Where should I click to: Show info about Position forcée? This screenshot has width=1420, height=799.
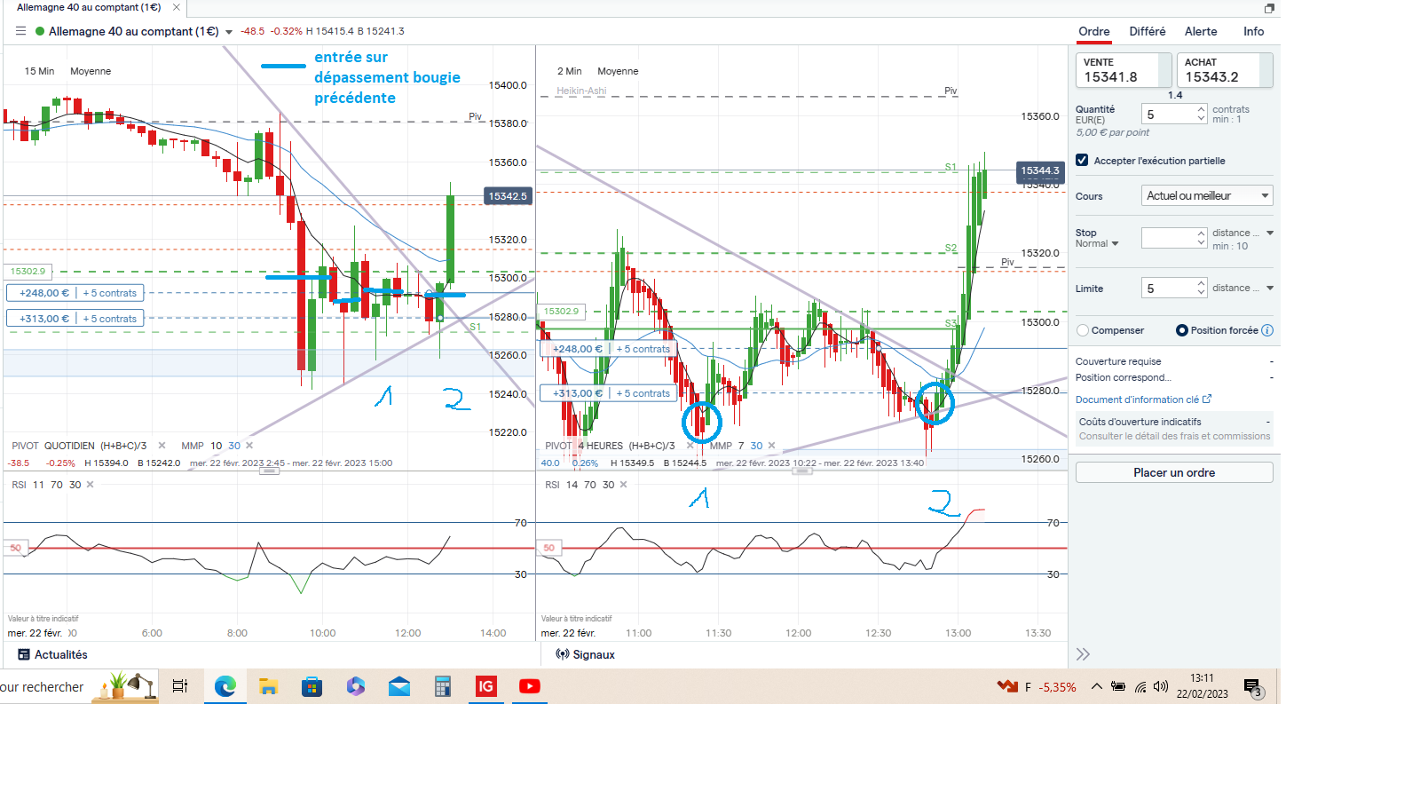tap(1267, 330)
